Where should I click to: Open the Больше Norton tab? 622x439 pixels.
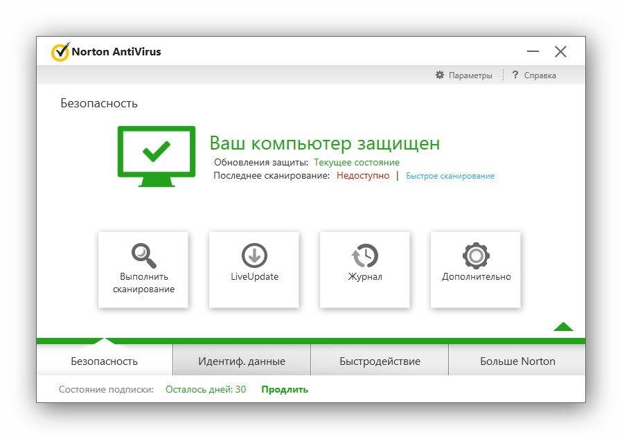tap(517, 361)
